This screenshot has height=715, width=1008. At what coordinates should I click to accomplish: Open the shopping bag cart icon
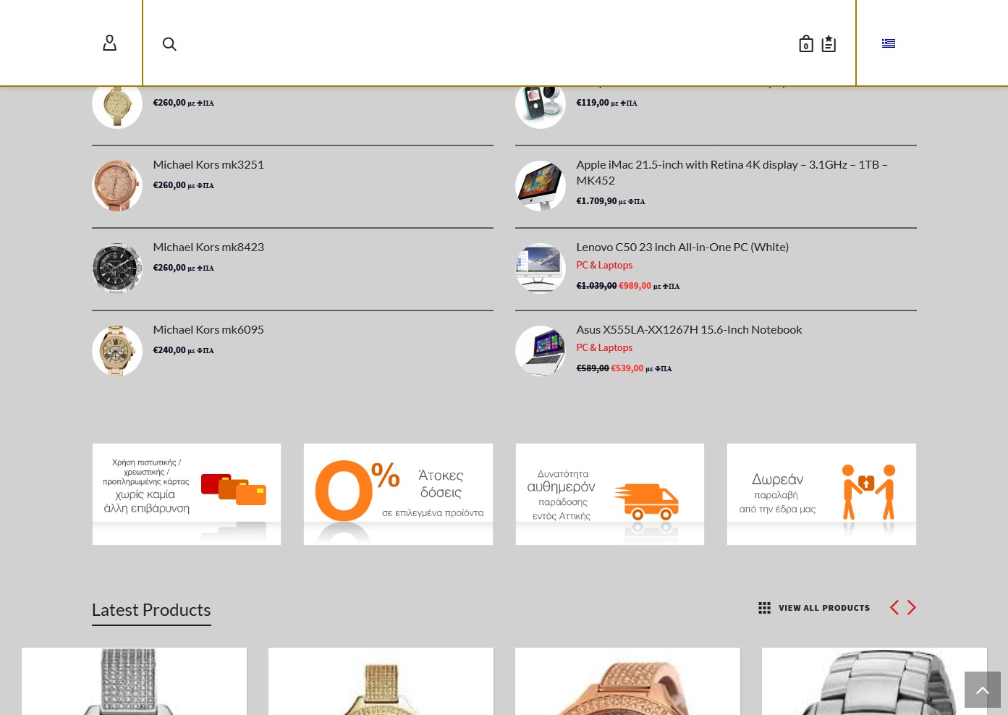click(805, 44)
